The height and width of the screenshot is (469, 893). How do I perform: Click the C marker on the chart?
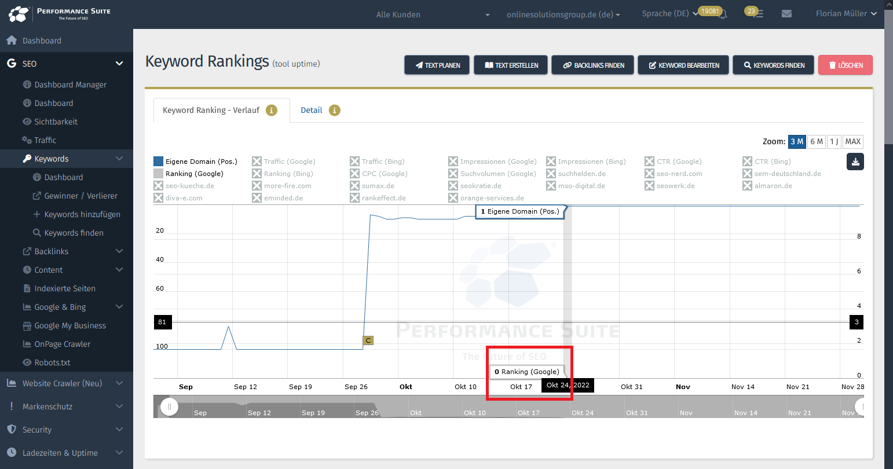368,340
